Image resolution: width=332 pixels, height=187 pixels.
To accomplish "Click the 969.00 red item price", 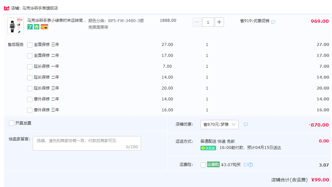I will point(320,21).
